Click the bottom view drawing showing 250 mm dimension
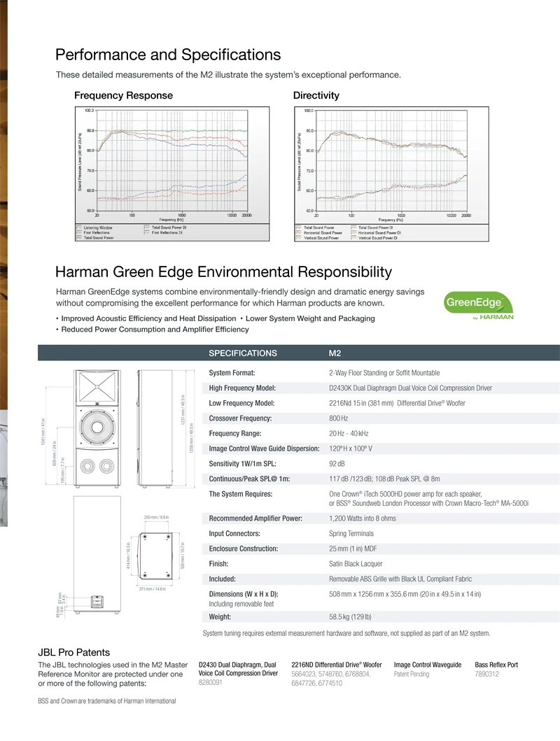560x741 pixels. (155, 556)
